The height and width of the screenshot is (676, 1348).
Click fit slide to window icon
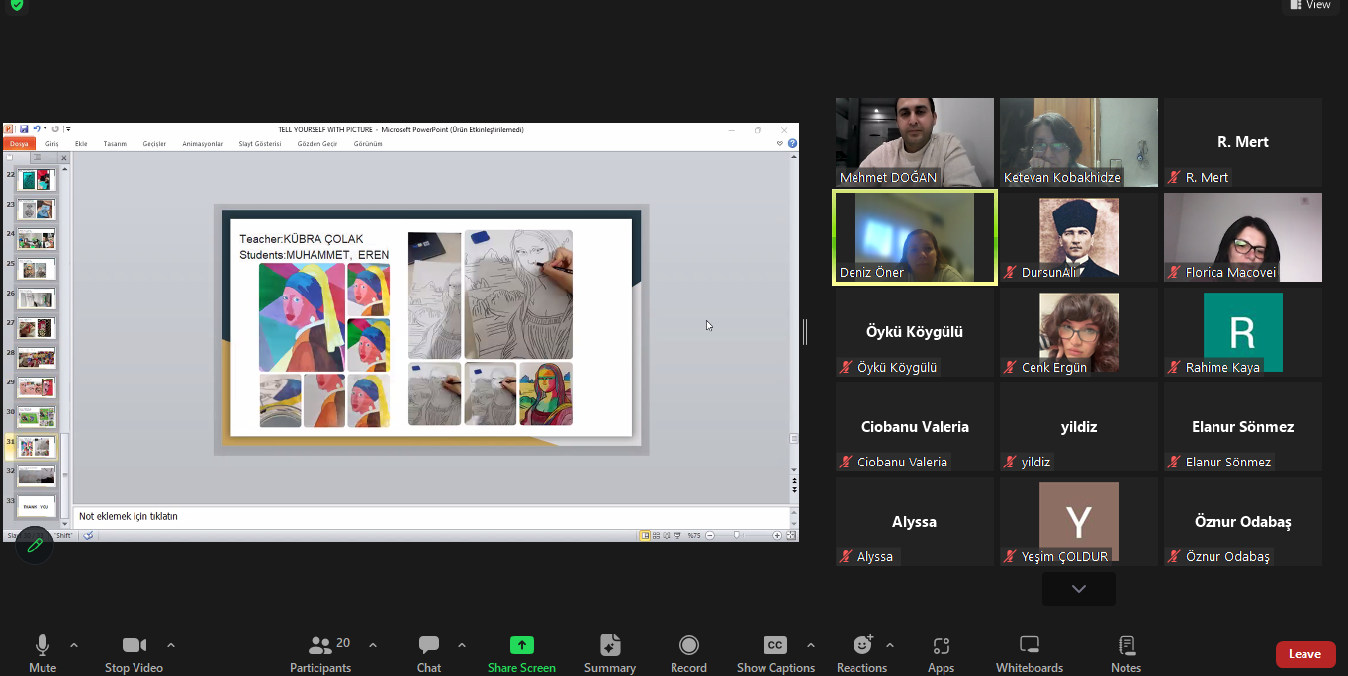tap(791, 535)
